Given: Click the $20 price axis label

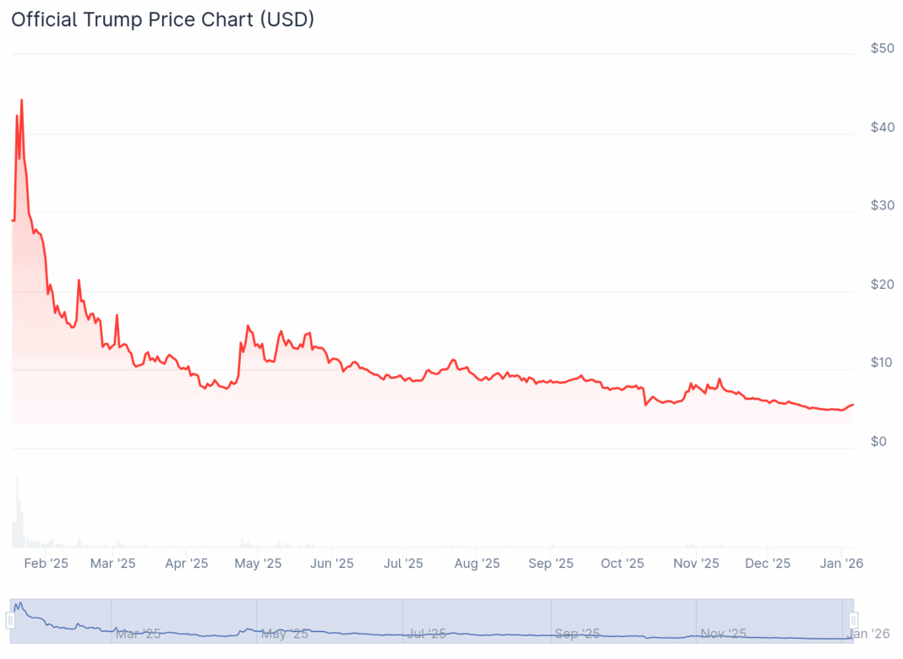Looking at the screenshot, I should point(882,284).
